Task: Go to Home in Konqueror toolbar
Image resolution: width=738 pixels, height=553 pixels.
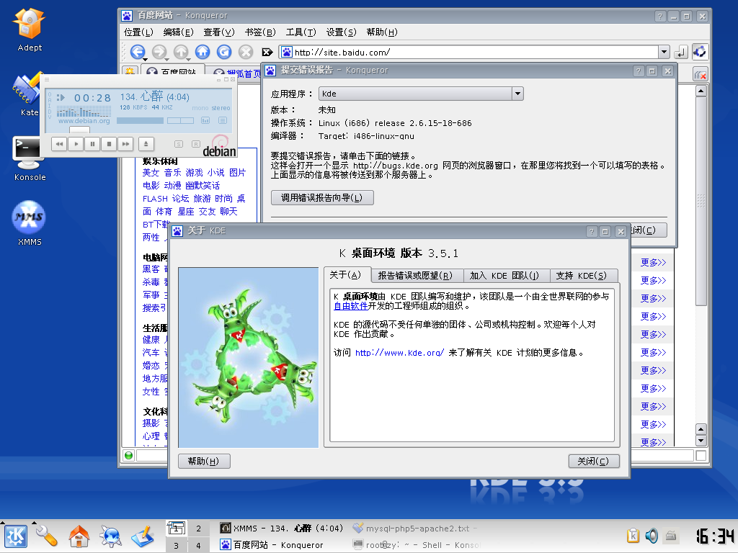Action: [203, 52]
